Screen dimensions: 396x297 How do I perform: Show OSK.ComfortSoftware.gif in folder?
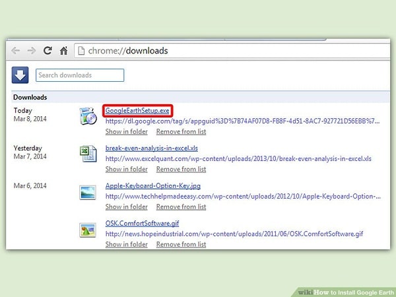(127, 244)
